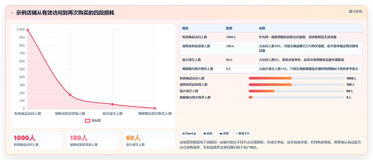Click the 漏斗转化 tag at top right
373x160 pixels.
click(x=356, y=12)
